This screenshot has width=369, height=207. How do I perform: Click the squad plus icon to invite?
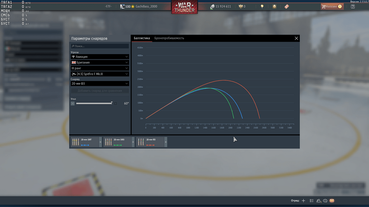tap(303, 201)
